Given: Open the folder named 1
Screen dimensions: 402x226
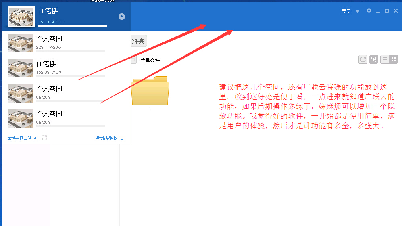Looking at the screenshot, I should point(150,91).
